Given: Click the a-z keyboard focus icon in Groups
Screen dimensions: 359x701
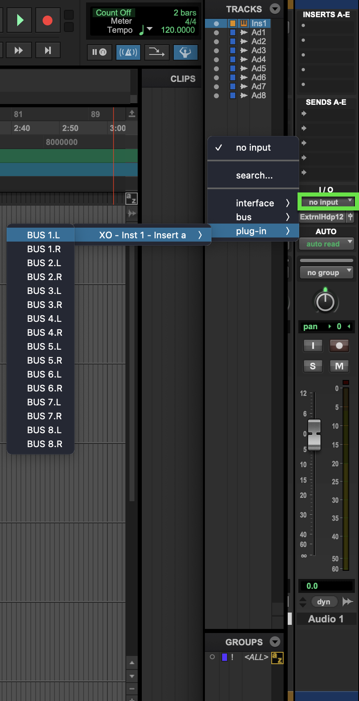Looking at the screenshot, I should pyautogui.click(x=277, y=658).
